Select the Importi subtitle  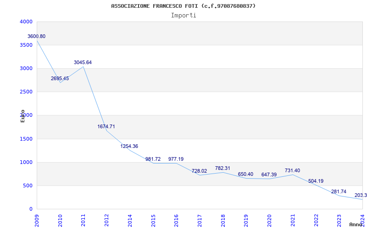(183, 16)
